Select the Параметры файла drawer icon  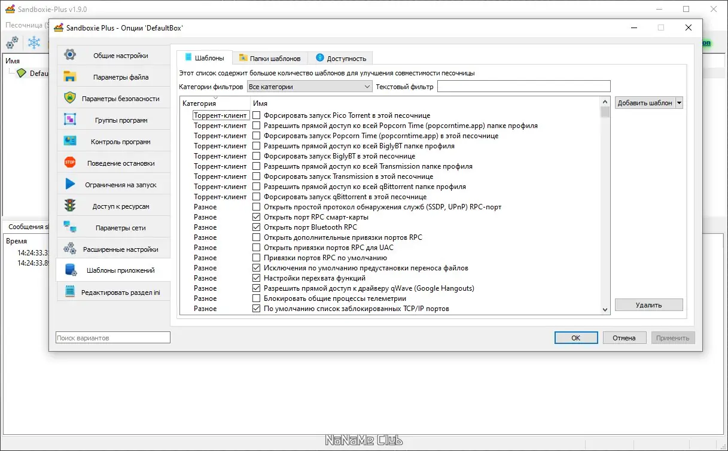click(x=70, y=77)
